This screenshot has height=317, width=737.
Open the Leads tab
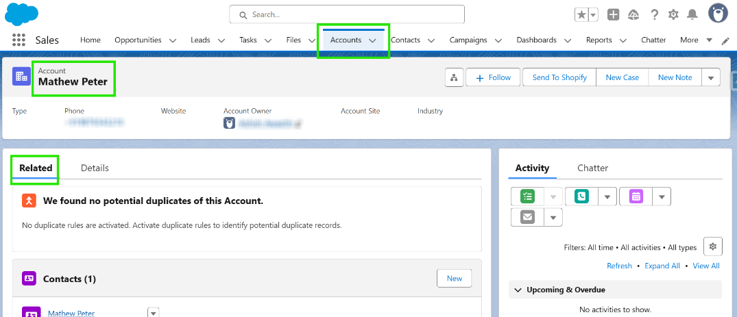(x=200, y=40)
